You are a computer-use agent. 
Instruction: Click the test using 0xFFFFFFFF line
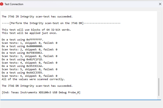pos(23,40)
